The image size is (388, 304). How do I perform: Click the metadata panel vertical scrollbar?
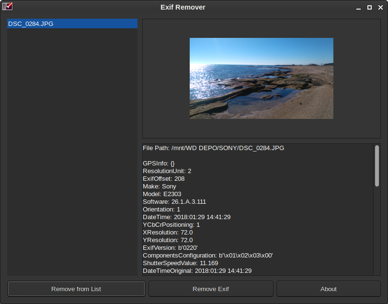click(x=377, y=166)
